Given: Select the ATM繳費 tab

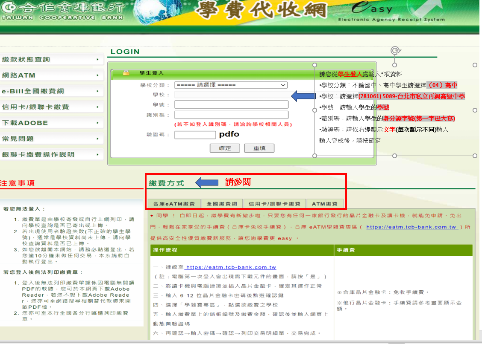Looking at the screenshot, I should tap(325, 204).
